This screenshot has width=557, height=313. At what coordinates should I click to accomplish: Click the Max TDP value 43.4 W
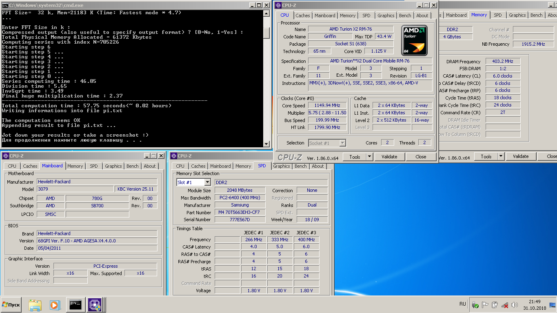click(x=384, y=37)
